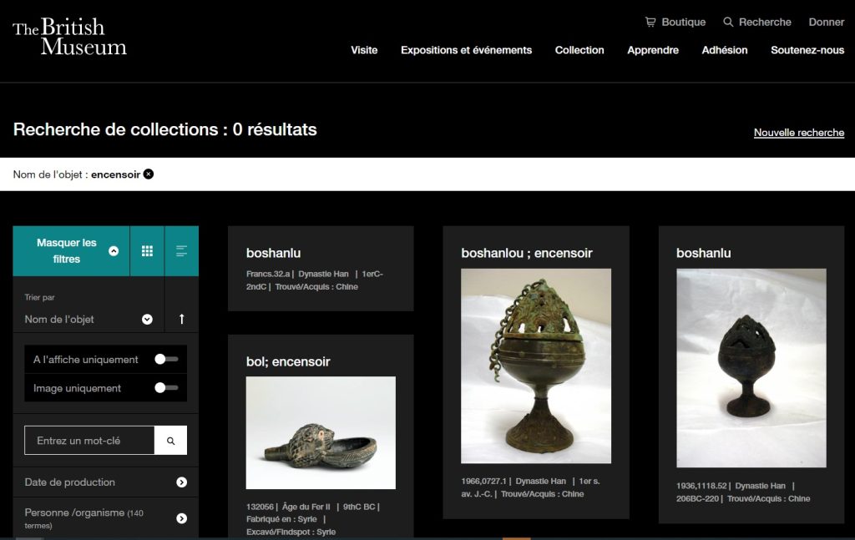855x540 pixels.
Task: Open the Collection menu
Action: (579, 50)
